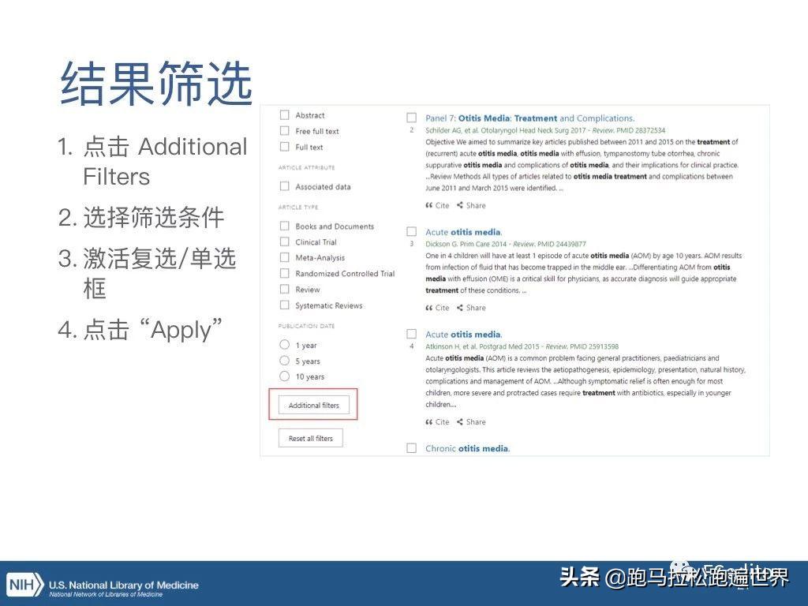Screen dimensions: 808x606
Task: Click the Additional filters button
Action: 313,404
